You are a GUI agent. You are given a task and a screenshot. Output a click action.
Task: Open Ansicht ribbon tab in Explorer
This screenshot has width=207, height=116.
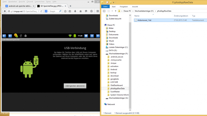[135, 7]
